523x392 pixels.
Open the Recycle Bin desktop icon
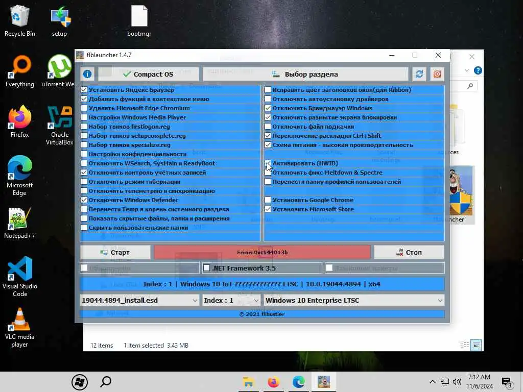(20, 20)
